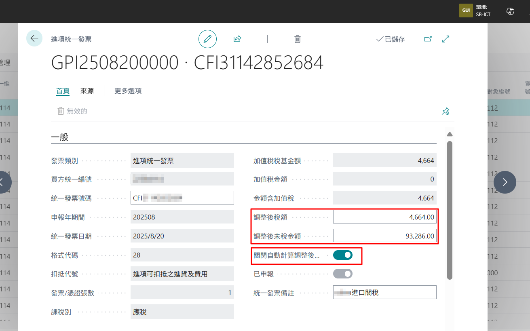
Task: Click the 申報年期間 value 202508
Action: pyautogui.click(x=182, y=217)
